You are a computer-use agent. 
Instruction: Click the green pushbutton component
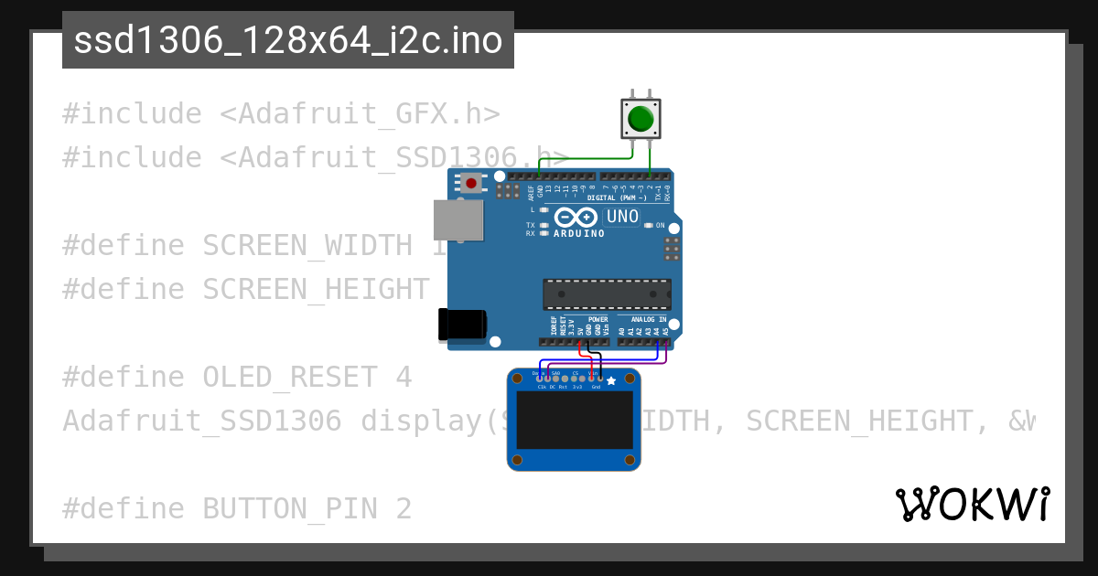[x=640, y=119]
